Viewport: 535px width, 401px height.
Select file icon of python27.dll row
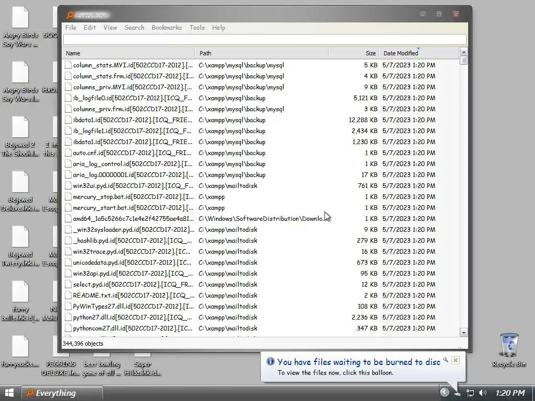68,317
